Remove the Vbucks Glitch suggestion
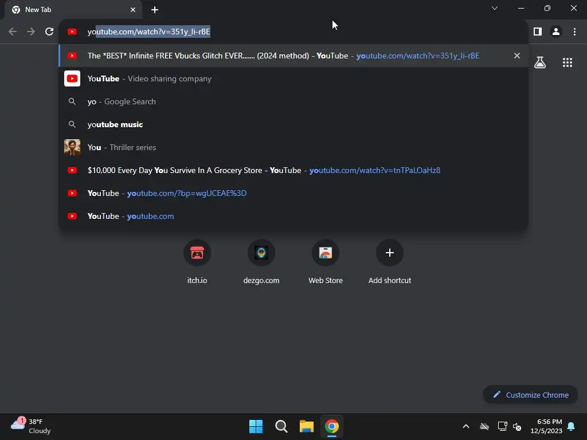Viewport: 587px width, 440px height. 517,56
